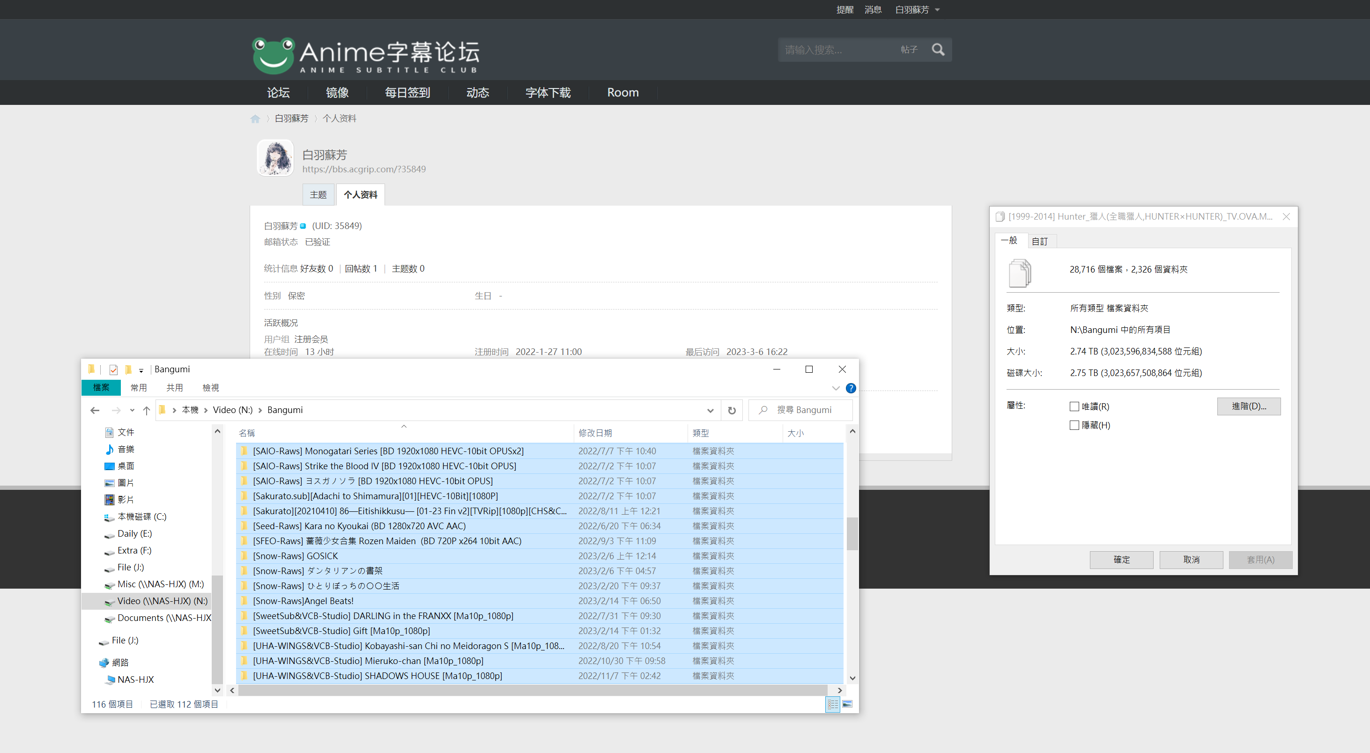
Task: Open the 檔案 ribbon tab
Action: (x=101, y=388)
